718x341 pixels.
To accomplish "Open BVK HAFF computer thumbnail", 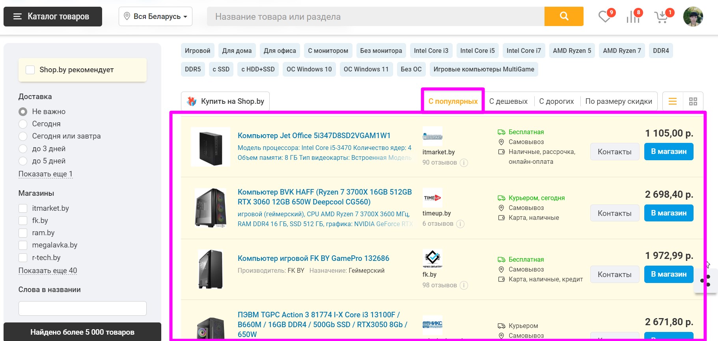I will click(211, 208).
